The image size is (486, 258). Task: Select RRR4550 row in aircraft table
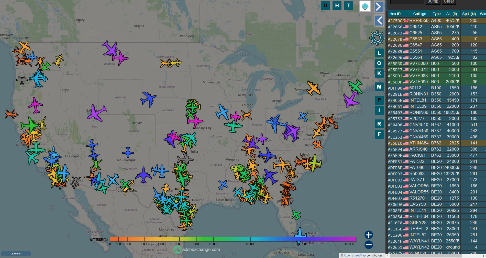(x=437, y=20)
